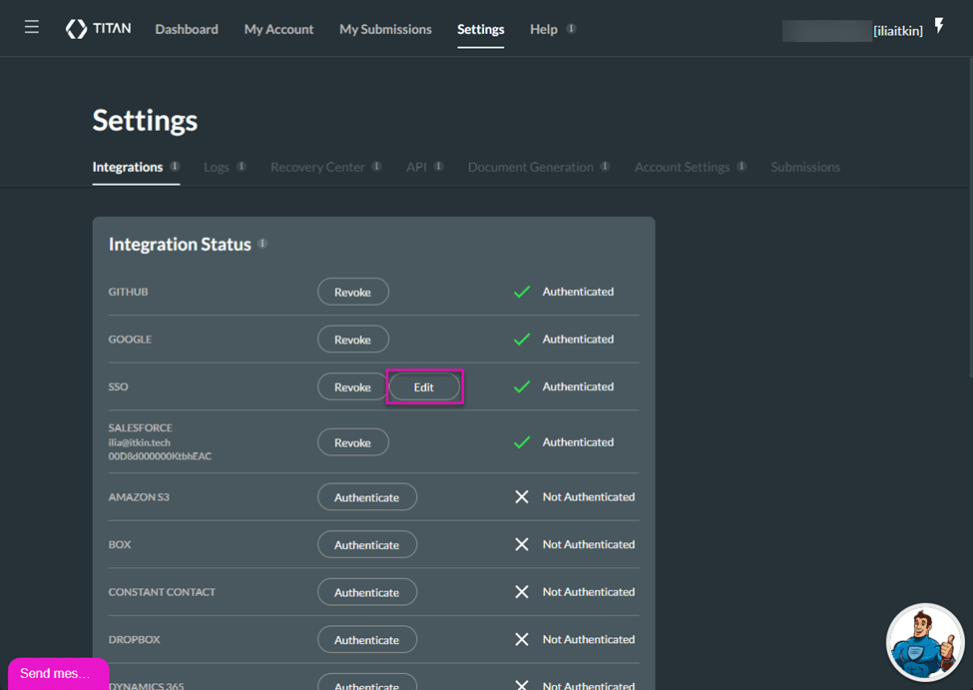Click the Titan logo
The height and width of the screenshot is (690, 973).
[x=98, y=29]
